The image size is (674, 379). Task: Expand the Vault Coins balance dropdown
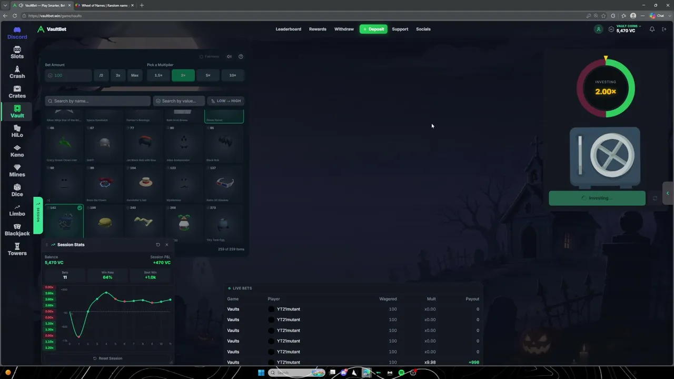click(628, 29)
